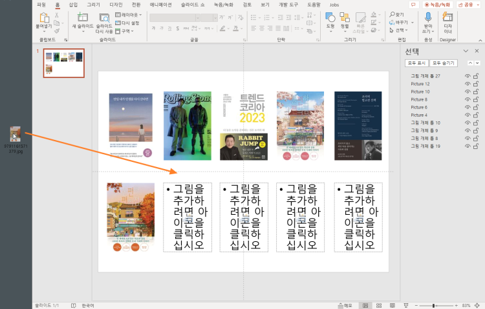Switch to Reading view icon
This screenshot has width=485, height=309.
pos(393,305)
